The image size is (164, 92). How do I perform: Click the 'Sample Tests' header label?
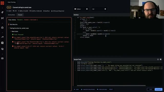coord(77,60)
